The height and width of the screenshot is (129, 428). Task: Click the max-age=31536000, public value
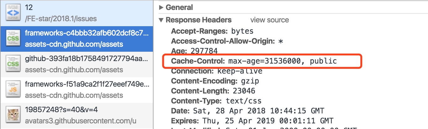(282, 61)
